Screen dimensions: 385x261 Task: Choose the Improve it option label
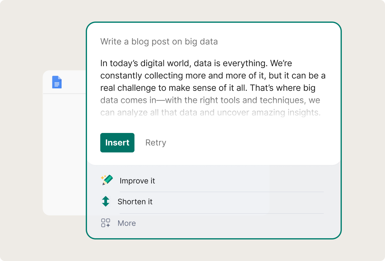pos(137,181)
